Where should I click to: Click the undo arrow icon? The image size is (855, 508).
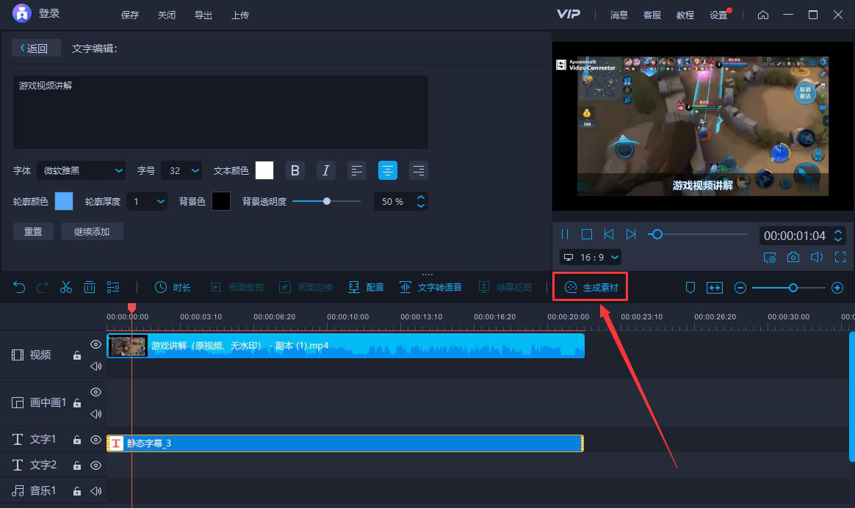click(19, 287)
